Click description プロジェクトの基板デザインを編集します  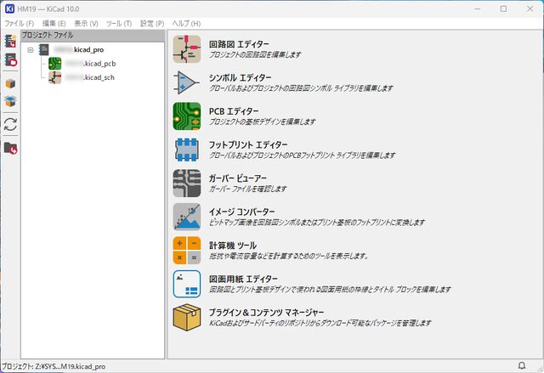263,122
